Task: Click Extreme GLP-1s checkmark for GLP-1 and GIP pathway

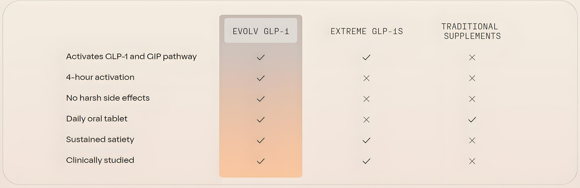Action: pyautogui.click(x=367, y=58)
